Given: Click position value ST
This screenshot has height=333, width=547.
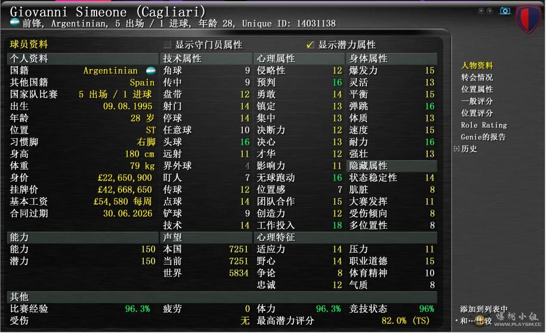Looking at the screenshot, I should (151, 130).
